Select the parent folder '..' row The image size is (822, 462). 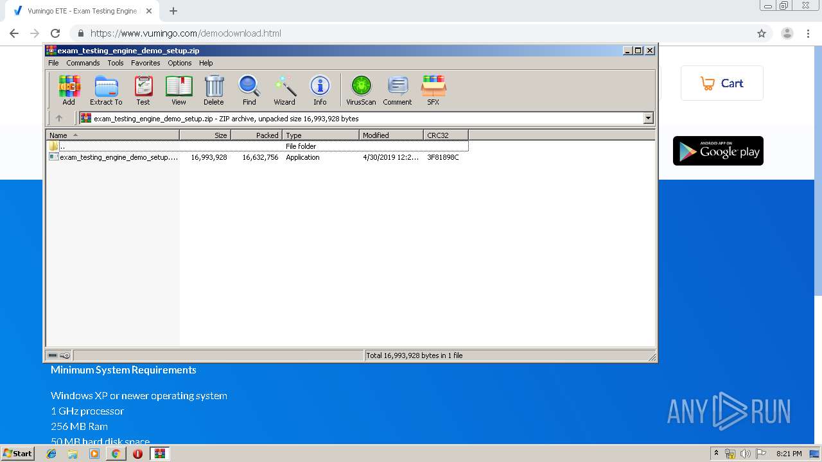(x=258, y=146)
